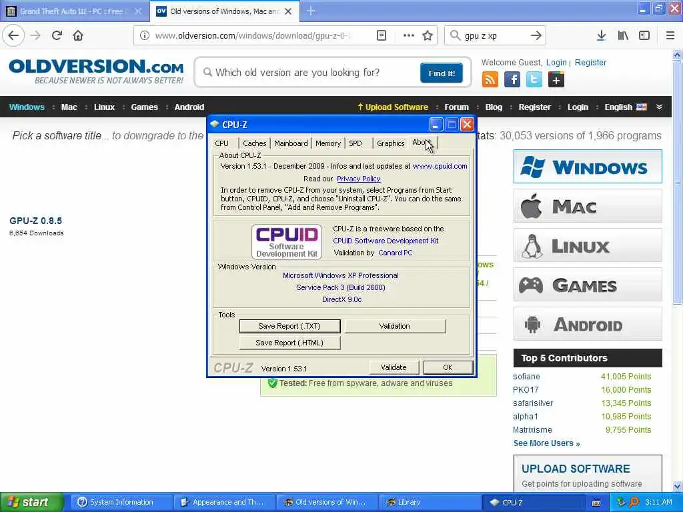The height and width of the screenshot is (512, 683).
Task: Open the RSS feed icon on OldVersion
Action: tap(490, 80)
